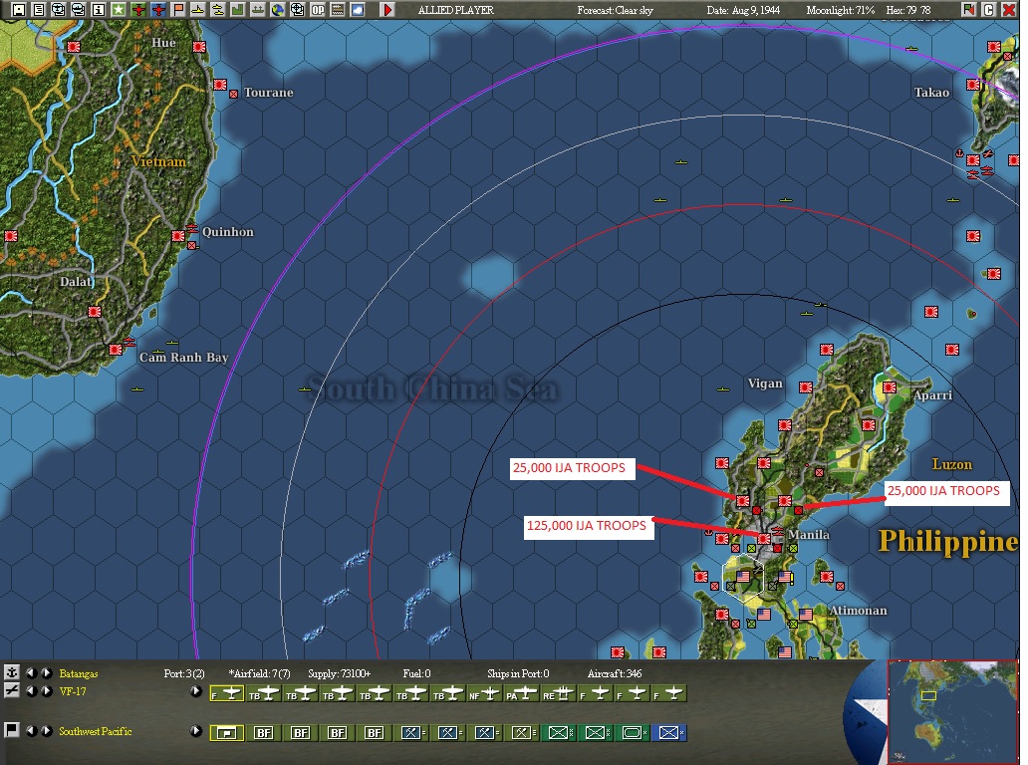This screenshot has width=1028, height=765.
Task: Click the orange flag toolbar icon
Action: pyautogui.click(x=177, y=10)
